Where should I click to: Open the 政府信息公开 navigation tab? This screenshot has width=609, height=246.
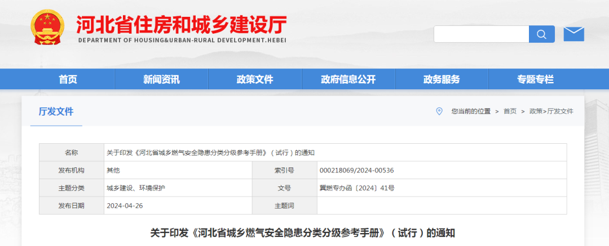click(x=348, y=79)
